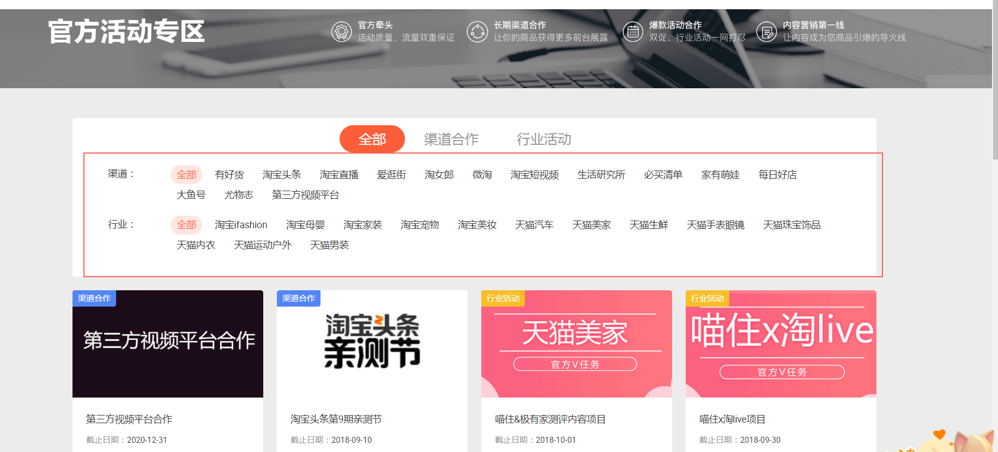
Task: Filter channel by 淘宝短视频
Action: 535,175
